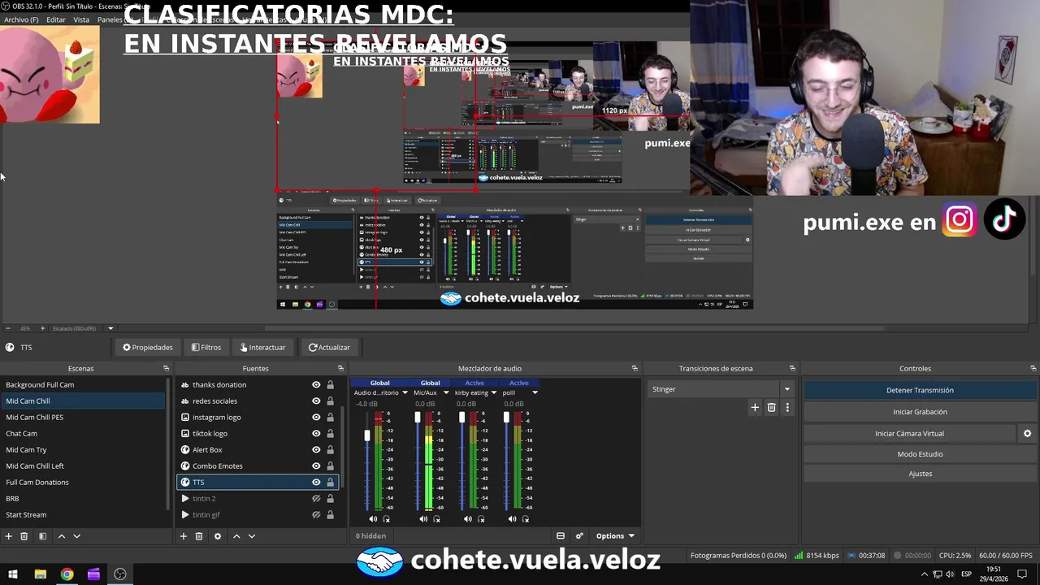Add a new source in Fuentes
Screen dimensions: 1040x585
(x=184, y=536)
